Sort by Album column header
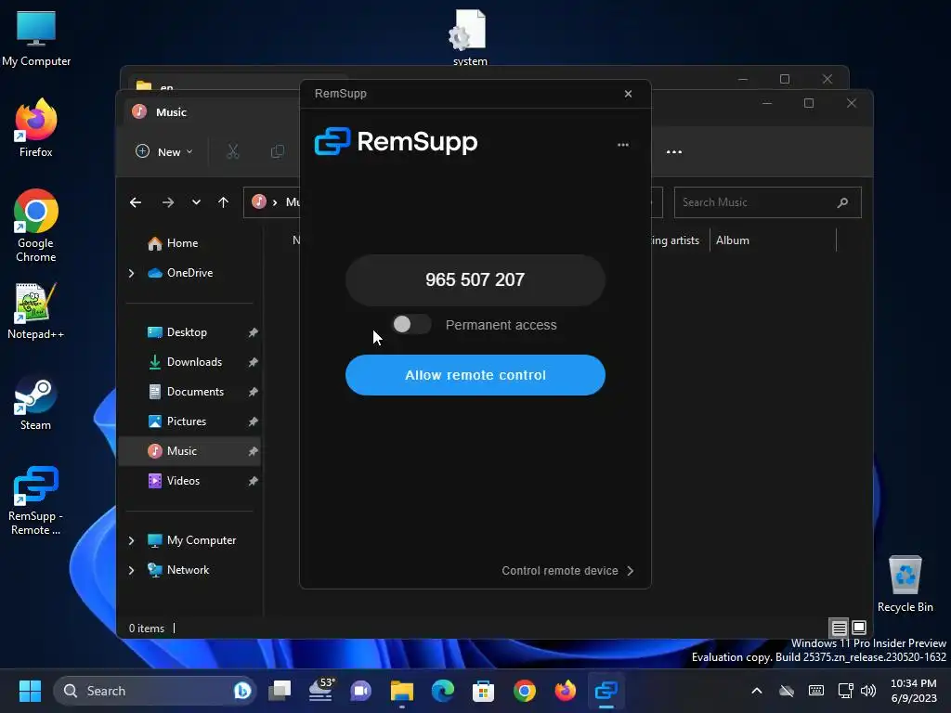 [x=732, y=240]
